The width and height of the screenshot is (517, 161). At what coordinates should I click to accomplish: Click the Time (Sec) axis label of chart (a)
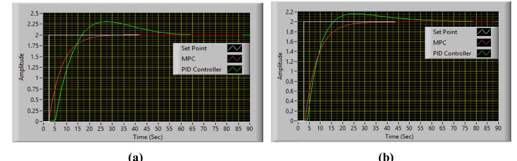click(x=147, y=137)
